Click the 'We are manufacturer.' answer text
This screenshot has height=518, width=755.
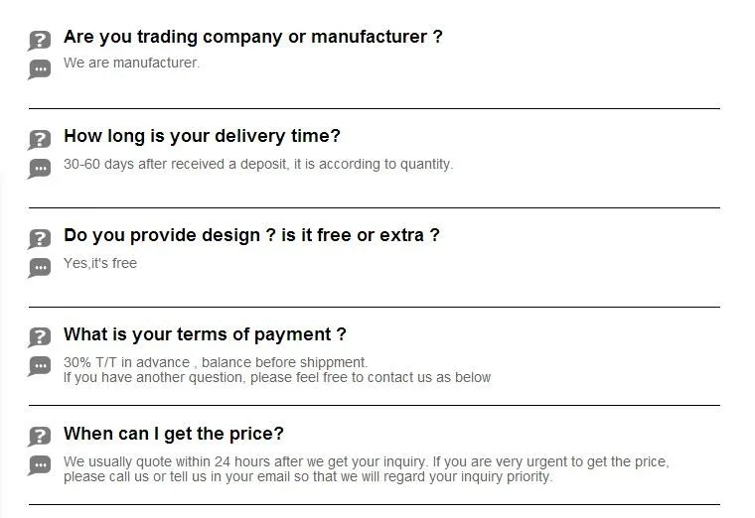132,63
